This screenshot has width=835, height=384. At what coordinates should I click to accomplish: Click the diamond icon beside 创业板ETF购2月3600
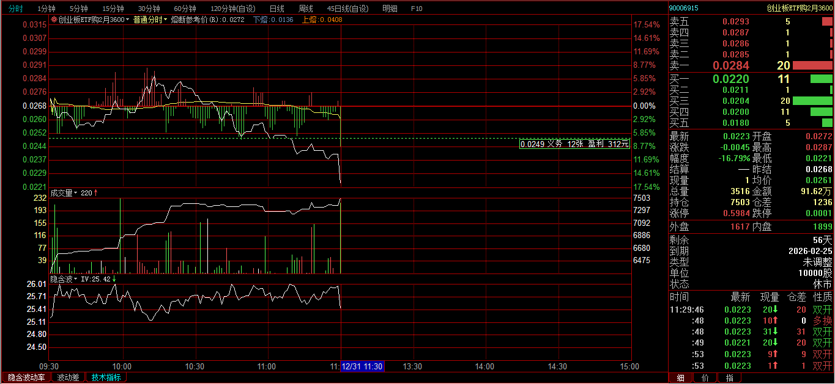click(54, 20)
